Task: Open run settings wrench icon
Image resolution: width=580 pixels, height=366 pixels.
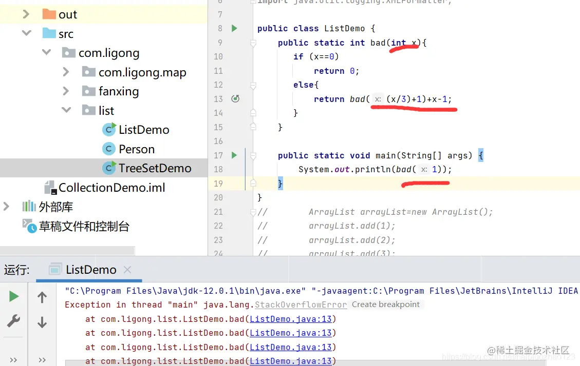Action: tap(14, 321)
